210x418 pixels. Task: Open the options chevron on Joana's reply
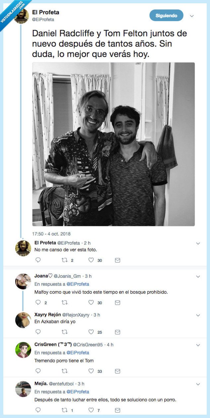[198, 276]
